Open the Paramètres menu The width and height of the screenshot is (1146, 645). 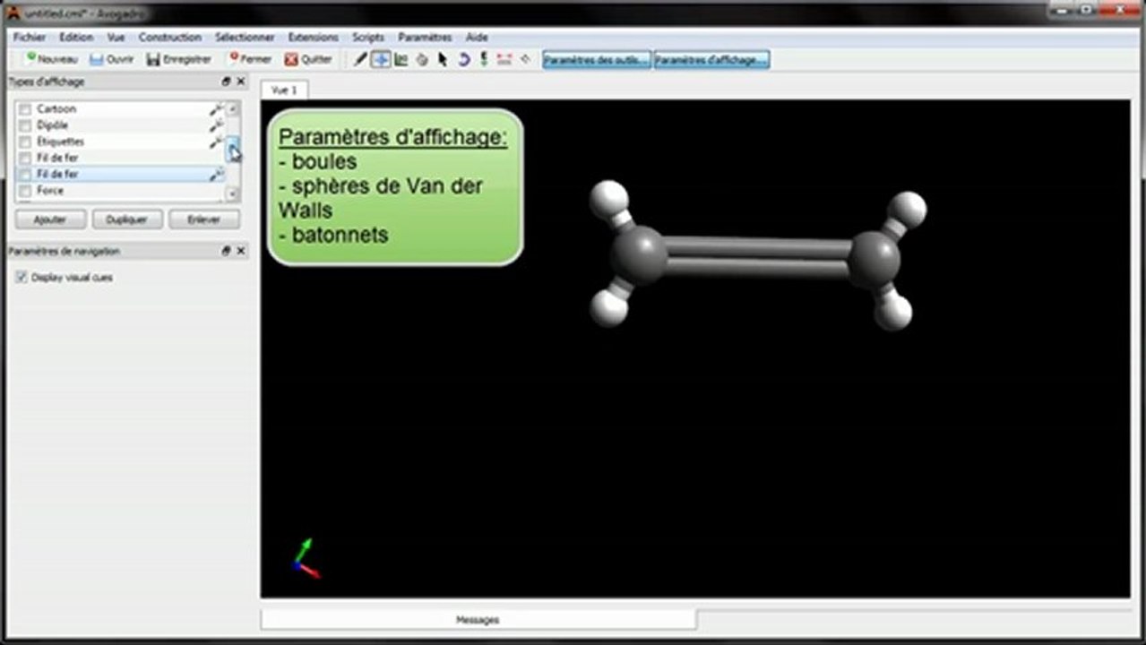pyautogui.click(x=425, y=38)
